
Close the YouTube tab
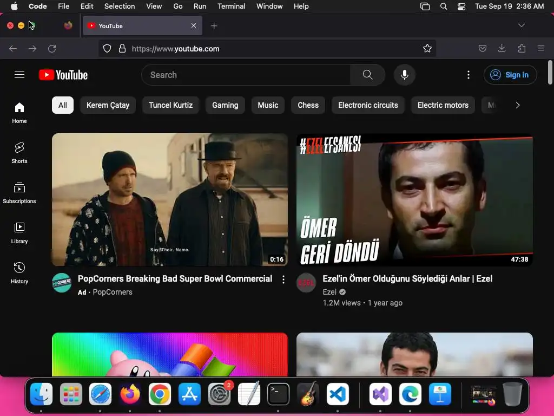[194, 25]
